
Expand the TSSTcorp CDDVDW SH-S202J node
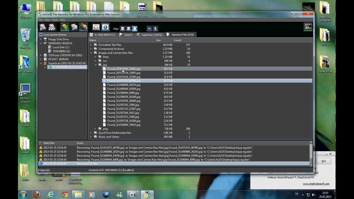click(41, 55)
